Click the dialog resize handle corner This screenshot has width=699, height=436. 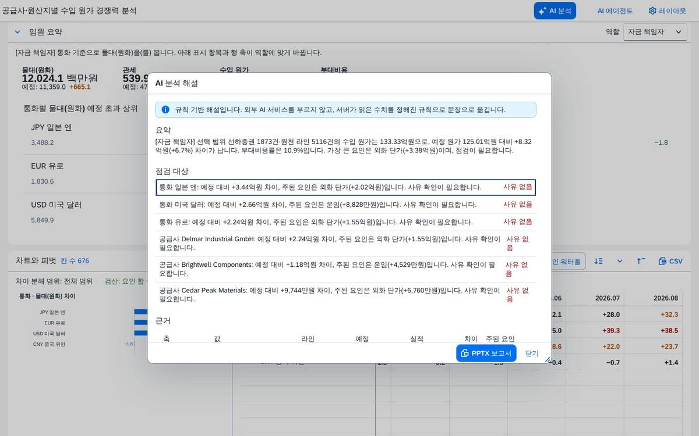[x=548, y=360]
